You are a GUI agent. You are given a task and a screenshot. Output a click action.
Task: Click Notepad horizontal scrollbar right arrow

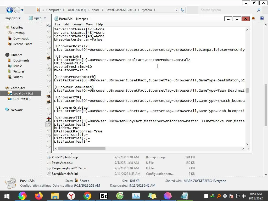pos(243,149)
